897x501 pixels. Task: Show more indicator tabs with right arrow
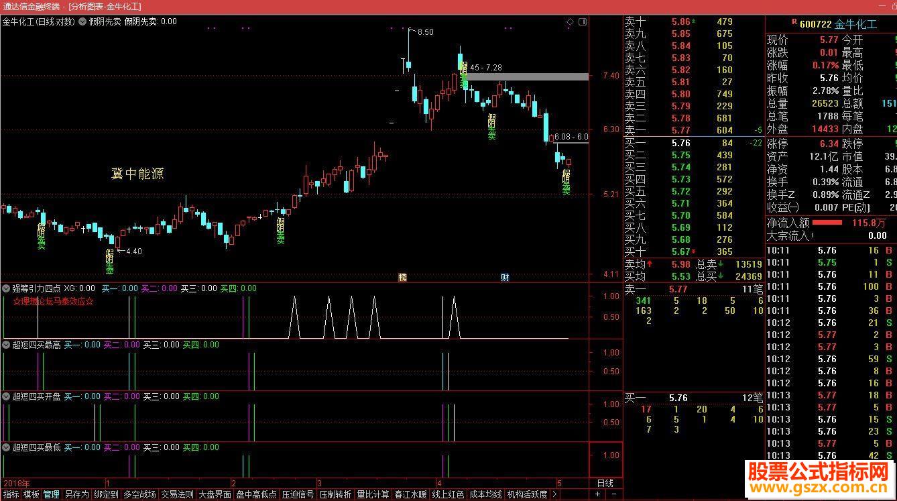click(554, 495)
